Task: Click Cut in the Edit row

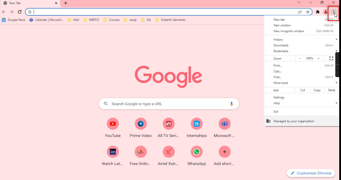Action: point(303,90)
